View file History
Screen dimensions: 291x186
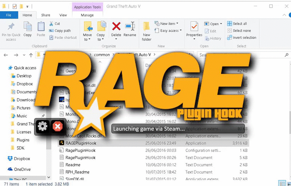(213, 38)
